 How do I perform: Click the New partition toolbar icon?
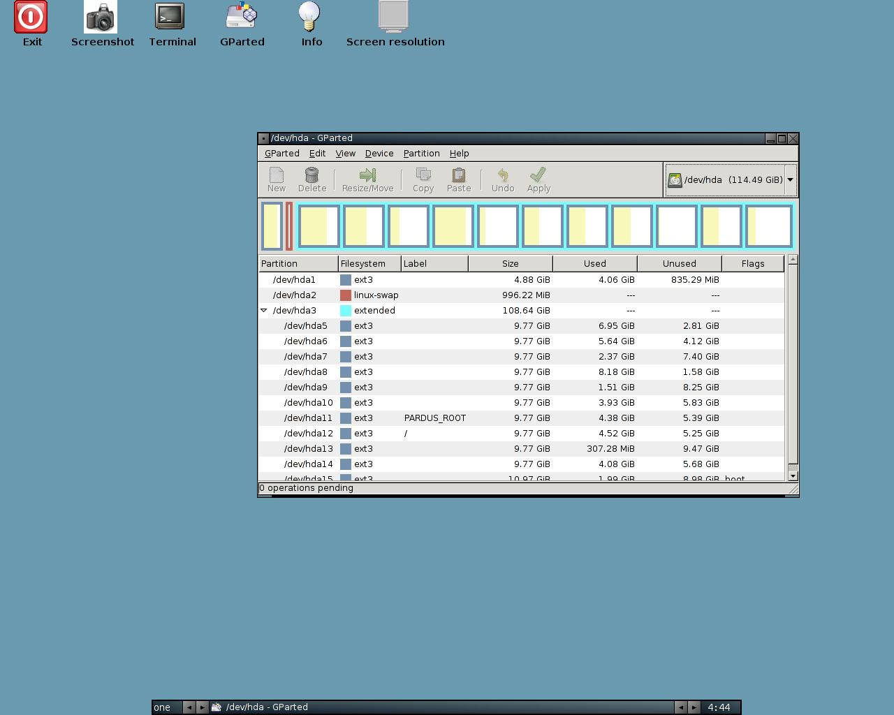(277, 179)
